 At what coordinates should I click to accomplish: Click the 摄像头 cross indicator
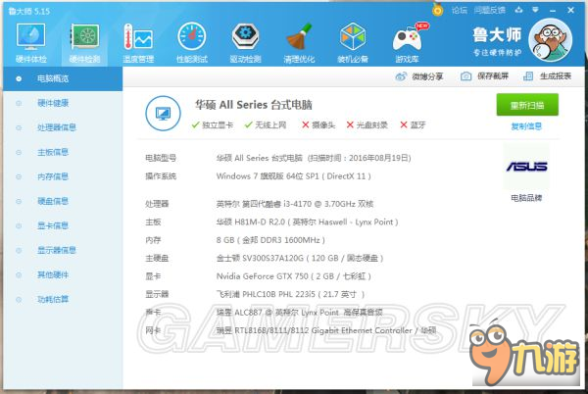tap(318, 124)
